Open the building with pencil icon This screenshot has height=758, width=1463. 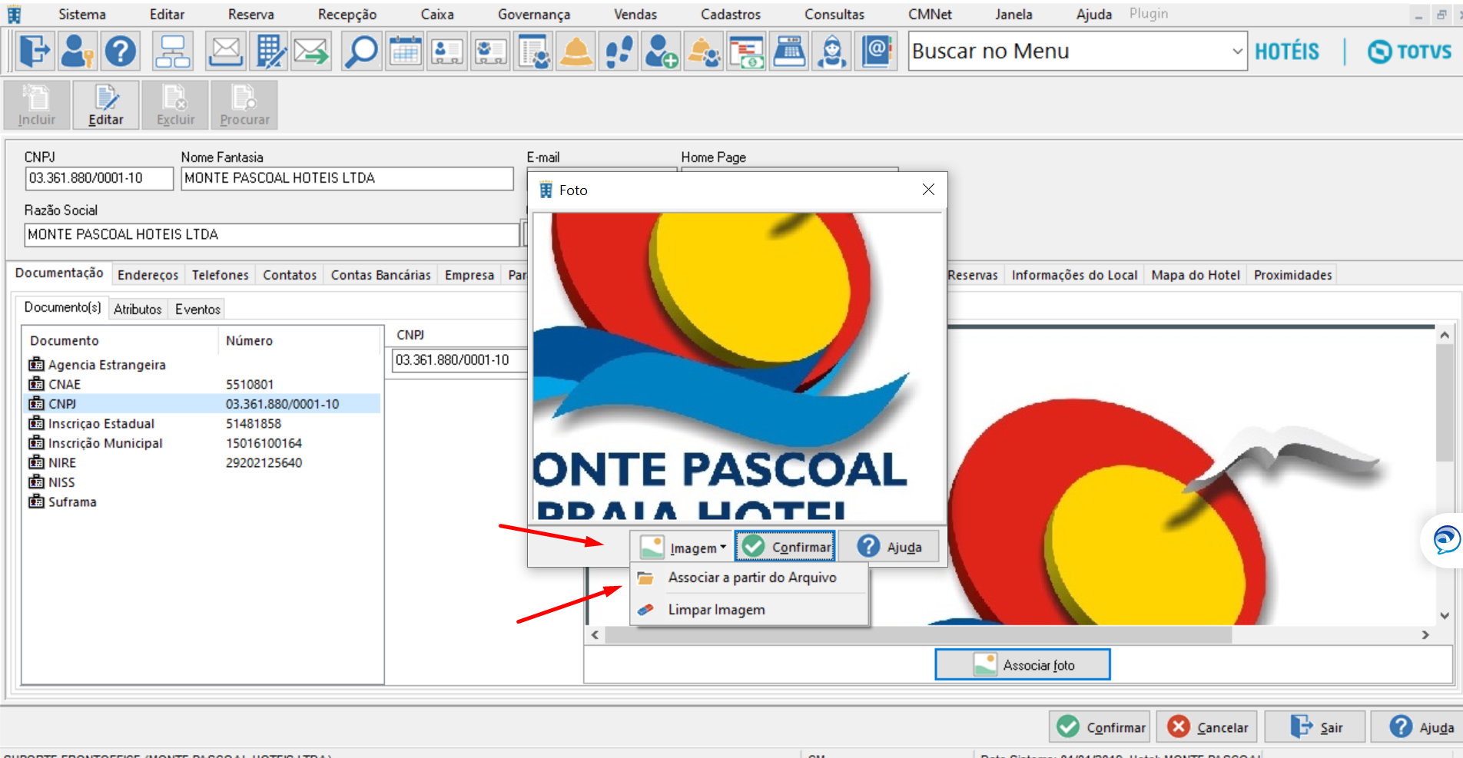[x=269, y=51]
